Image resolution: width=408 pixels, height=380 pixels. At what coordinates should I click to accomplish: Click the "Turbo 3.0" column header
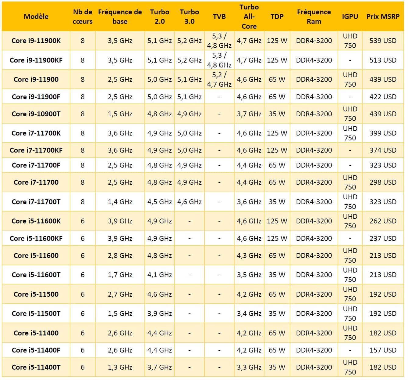(x=190, y=16)
